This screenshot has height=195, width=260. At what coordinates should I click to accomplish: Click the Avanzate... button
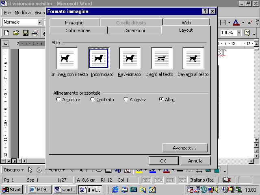click(185, 148)
